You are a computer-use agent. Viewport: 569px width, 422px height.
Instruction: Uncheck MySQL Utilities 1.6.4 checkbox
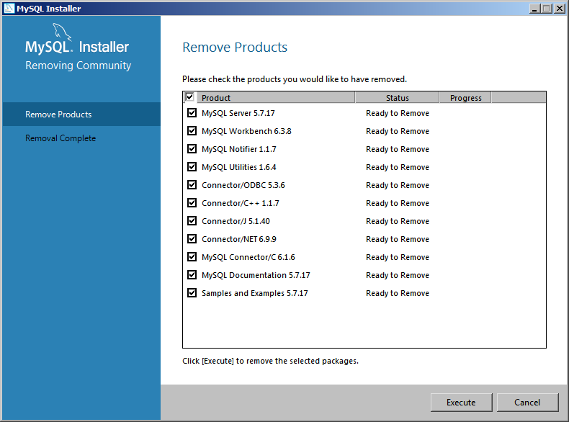coord(192,167)
